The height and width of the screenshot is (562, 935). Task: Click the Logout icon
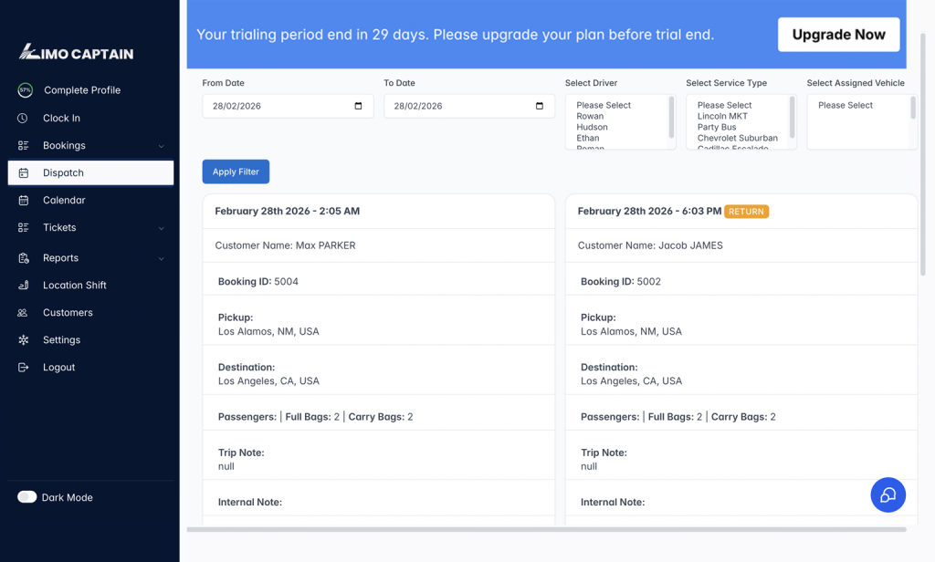(x=24, y=367)
